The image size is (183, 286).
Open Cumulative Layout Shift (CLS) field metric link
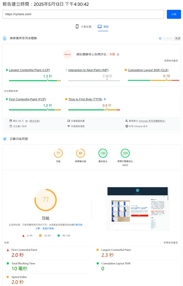coord(148,70)
